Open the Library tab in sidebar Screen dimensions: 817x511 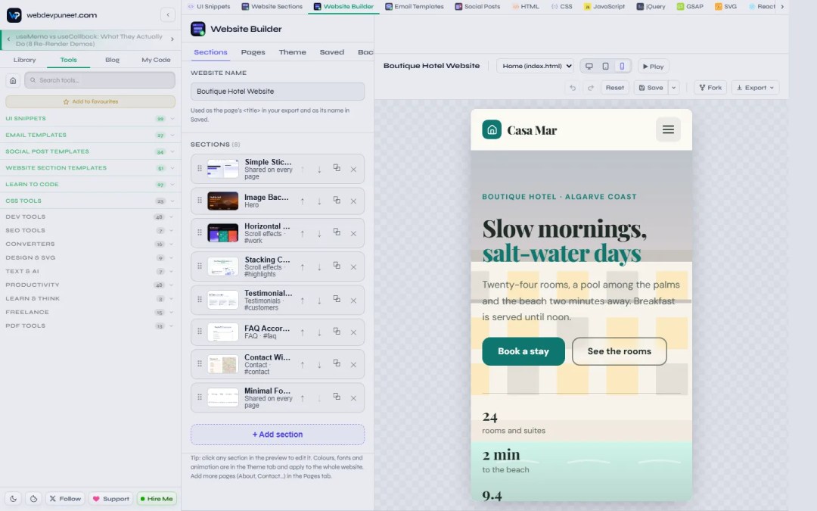(24, 60)
